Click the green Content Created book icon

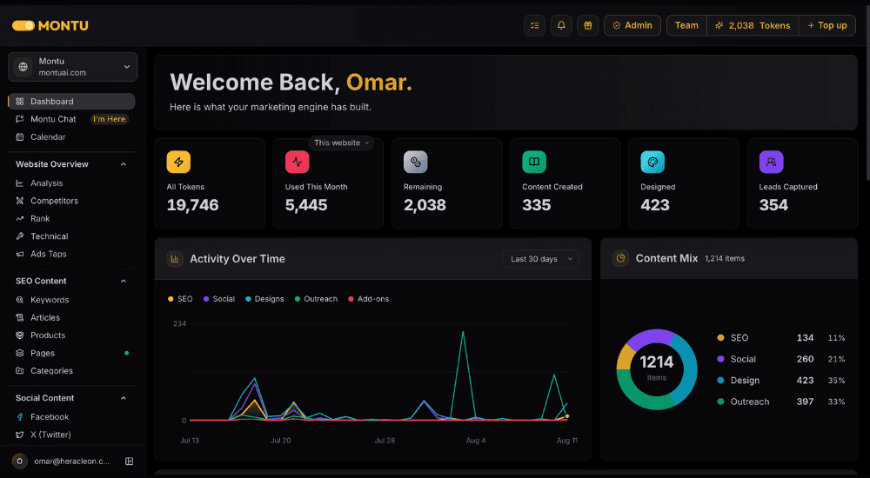[x=534, y=162]
